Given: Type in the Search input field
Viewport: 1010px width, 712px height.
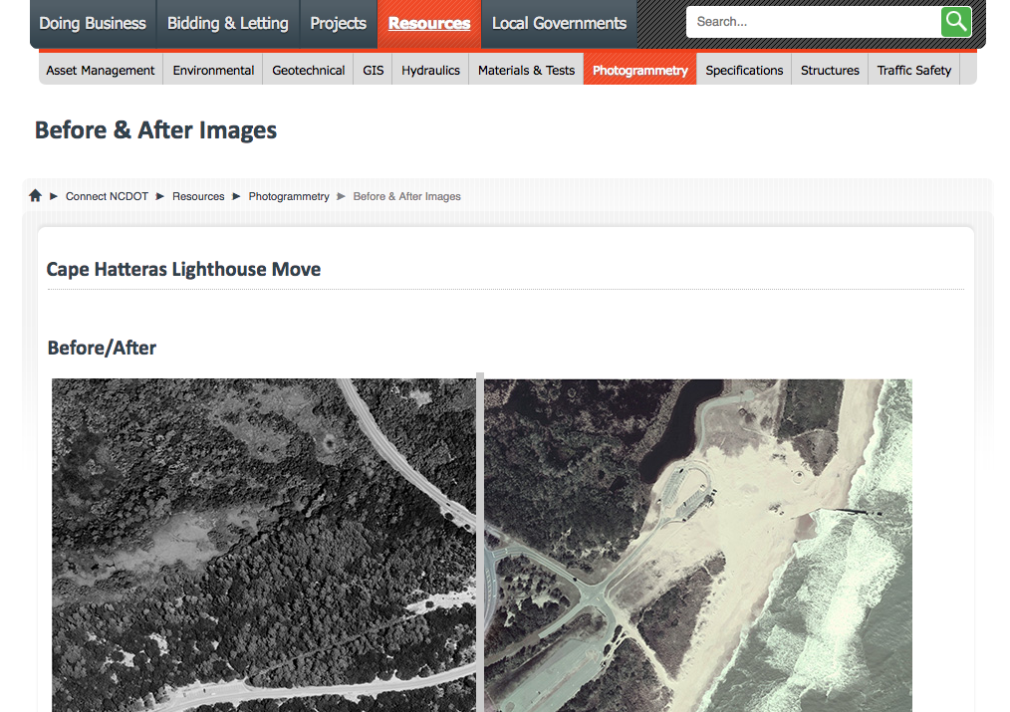Looking at the screenshot, I should point(812,22).
